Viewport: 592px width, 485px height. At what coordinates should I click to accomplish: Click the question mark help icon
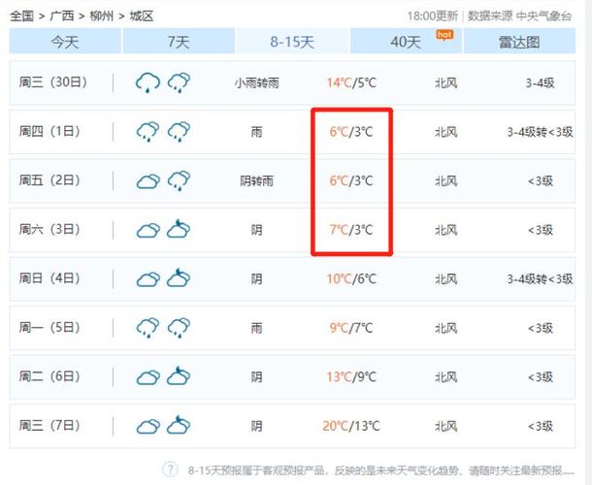click(170, 469)
